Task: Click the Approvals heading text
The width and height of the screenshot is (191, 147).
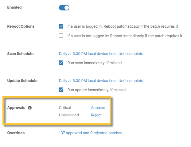Action: pyautogui.click(x=16, y=108)
